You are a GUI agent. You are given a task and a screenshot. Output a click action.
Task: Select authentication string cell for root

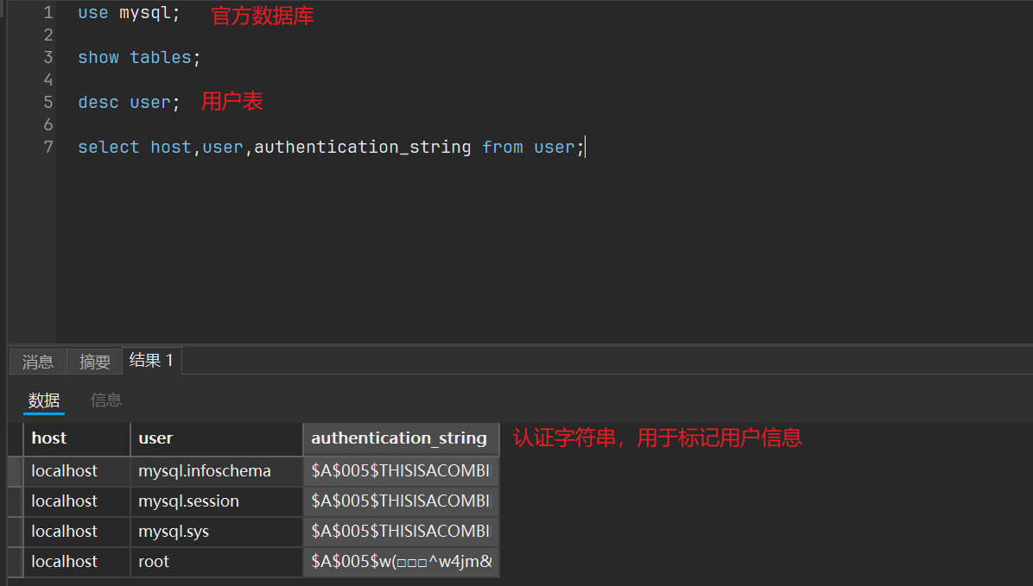click(401, 563)
